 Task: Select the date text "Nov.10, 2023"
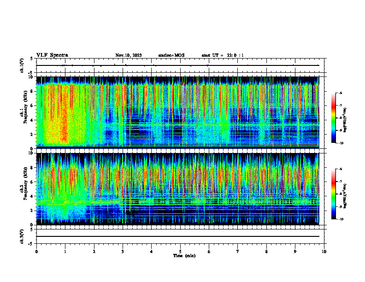coord(129,55)
